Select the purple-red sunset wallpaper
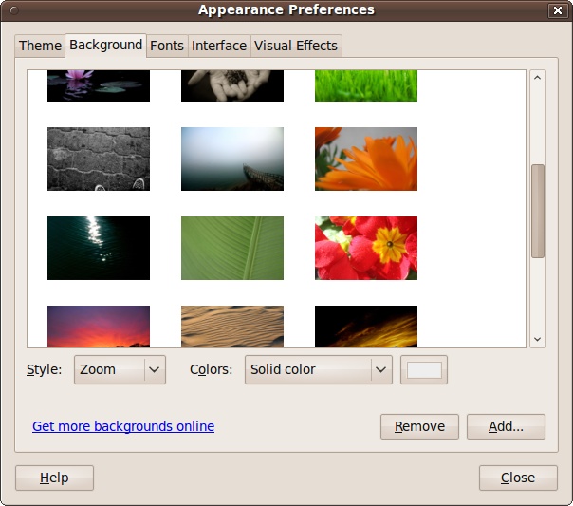Viewport: 573px width, 506px height. point(99,327)
